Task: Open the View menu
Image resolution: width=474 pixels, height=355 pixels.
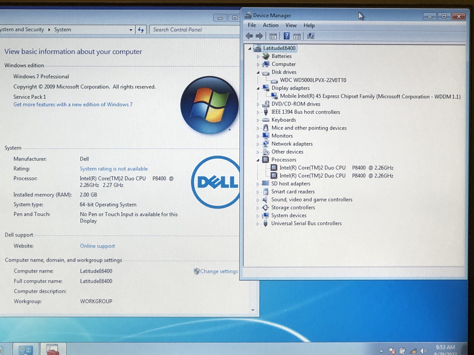Action: point(291,25)
